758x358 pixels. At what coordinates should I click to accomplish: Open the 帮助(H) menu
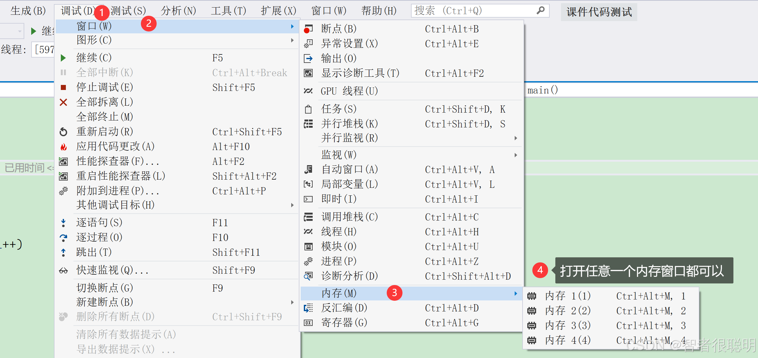379,10
